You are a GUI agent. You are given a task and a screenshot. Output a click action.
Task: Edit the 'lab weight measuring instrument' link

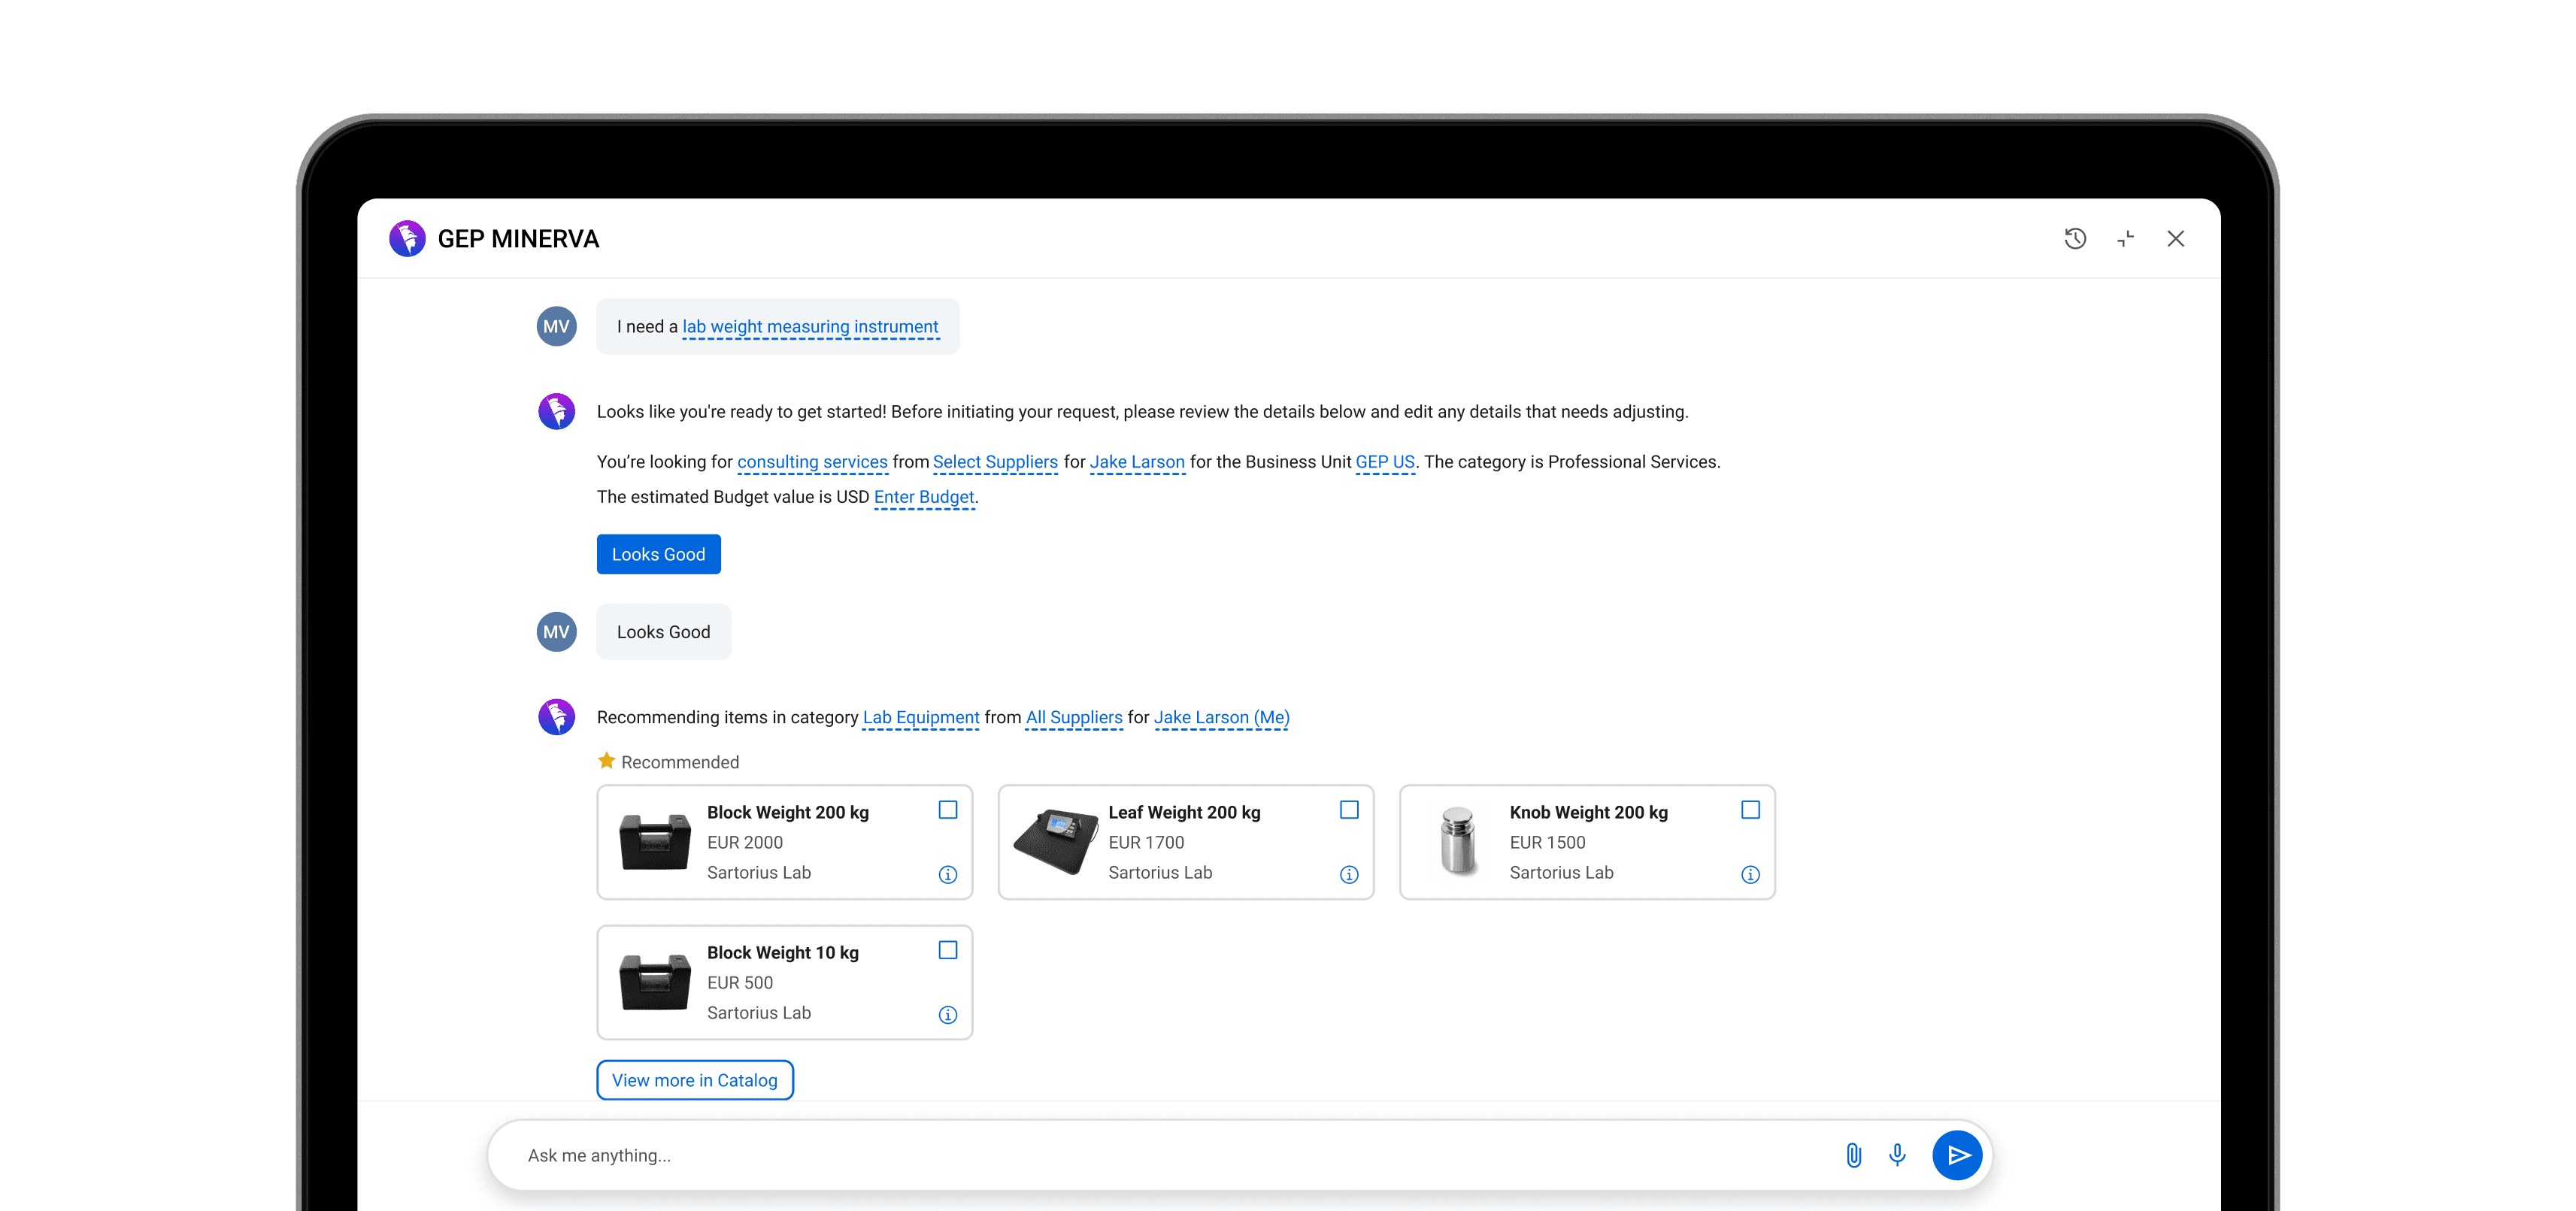coord(810,327)
